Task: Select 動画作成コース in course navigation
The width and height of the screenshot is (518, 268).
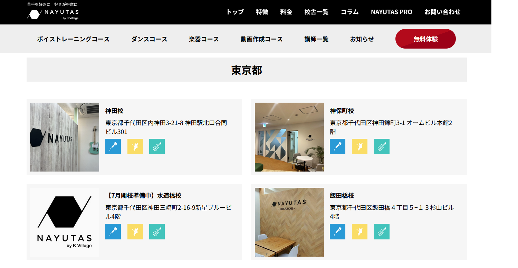Action: point(262,39)
